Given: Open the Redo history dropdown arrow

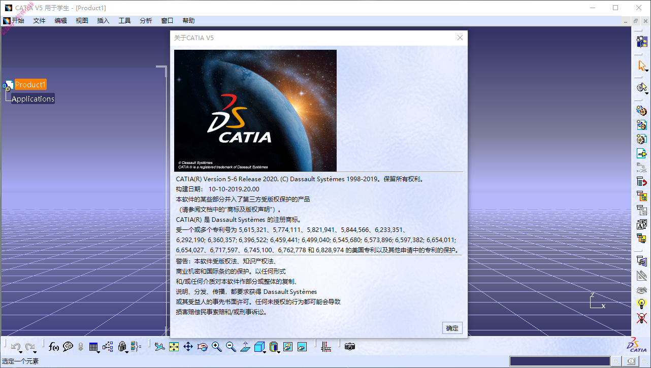Looking at the screenshot, I should pos(36,352).
